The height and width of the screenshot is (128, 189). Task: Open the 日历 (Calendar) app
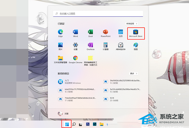(120, 32)
